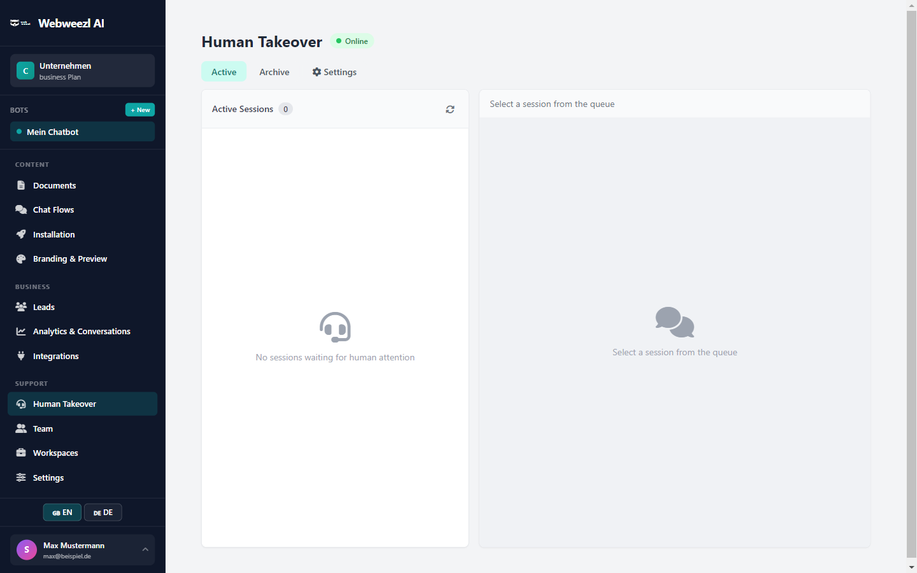This screenshot has height=573, width=917.
Task: Toggle the Online status indicator
Action: tap(352, 41)
